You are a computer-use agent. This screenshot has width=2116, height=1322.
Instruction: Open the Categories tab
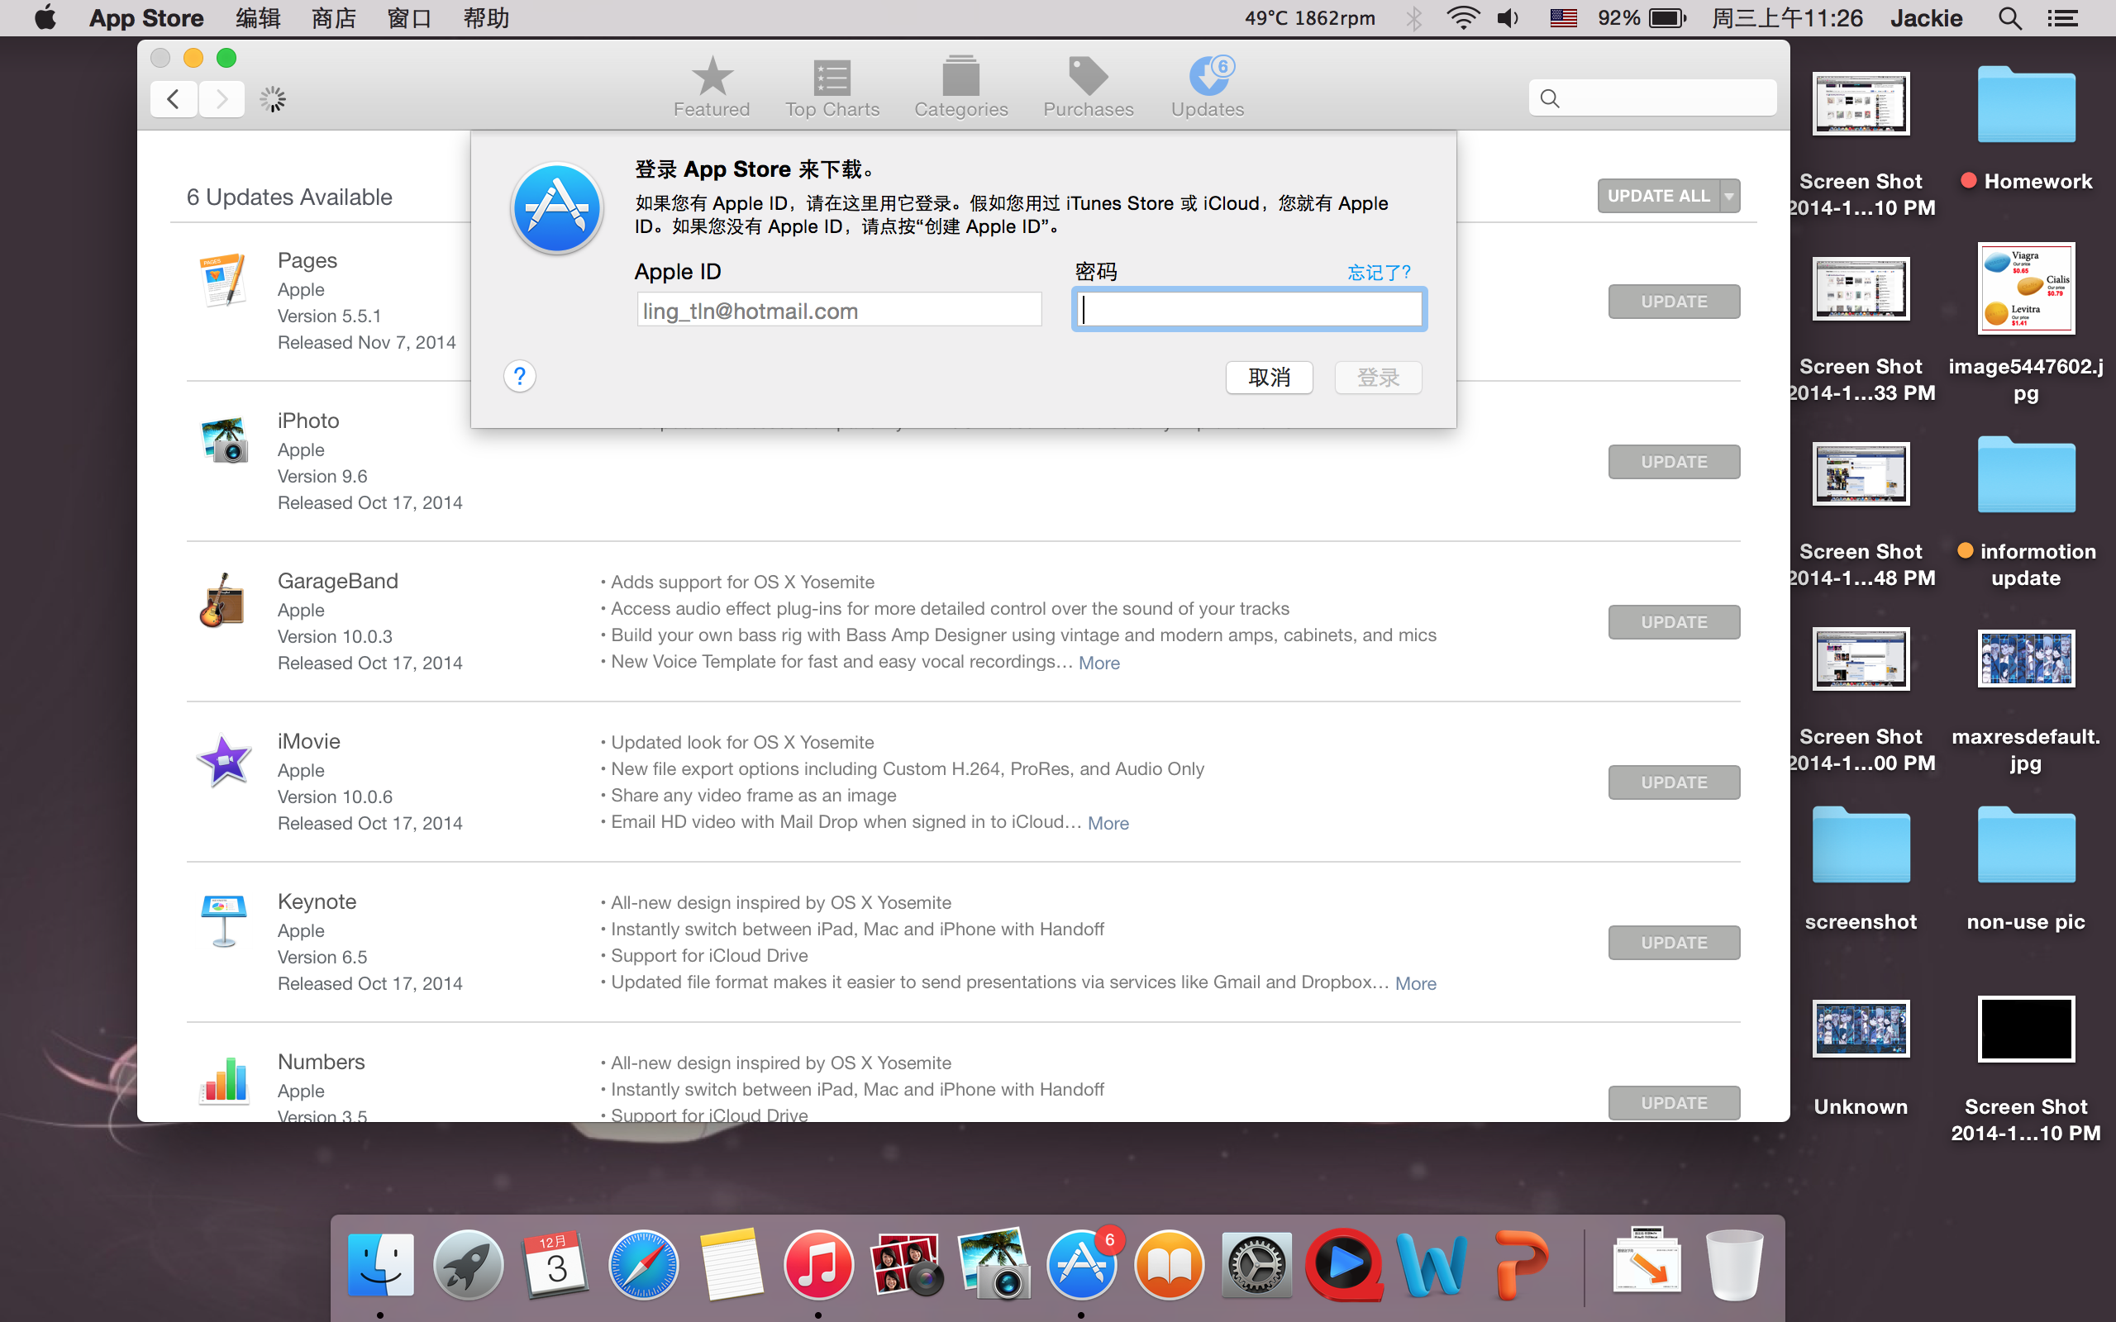click(961, 87)
